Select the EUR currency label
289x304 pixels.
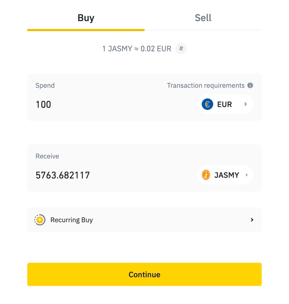(x=224, y=104)
